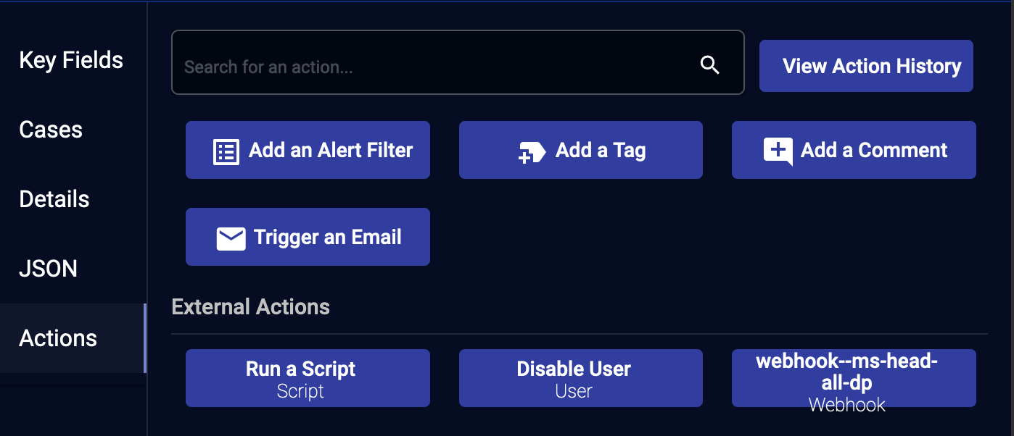Viewport: 1014px width, 436px height.
Task: Click the 'Add a Comment' button text
Action: click(x=874, y=150)
